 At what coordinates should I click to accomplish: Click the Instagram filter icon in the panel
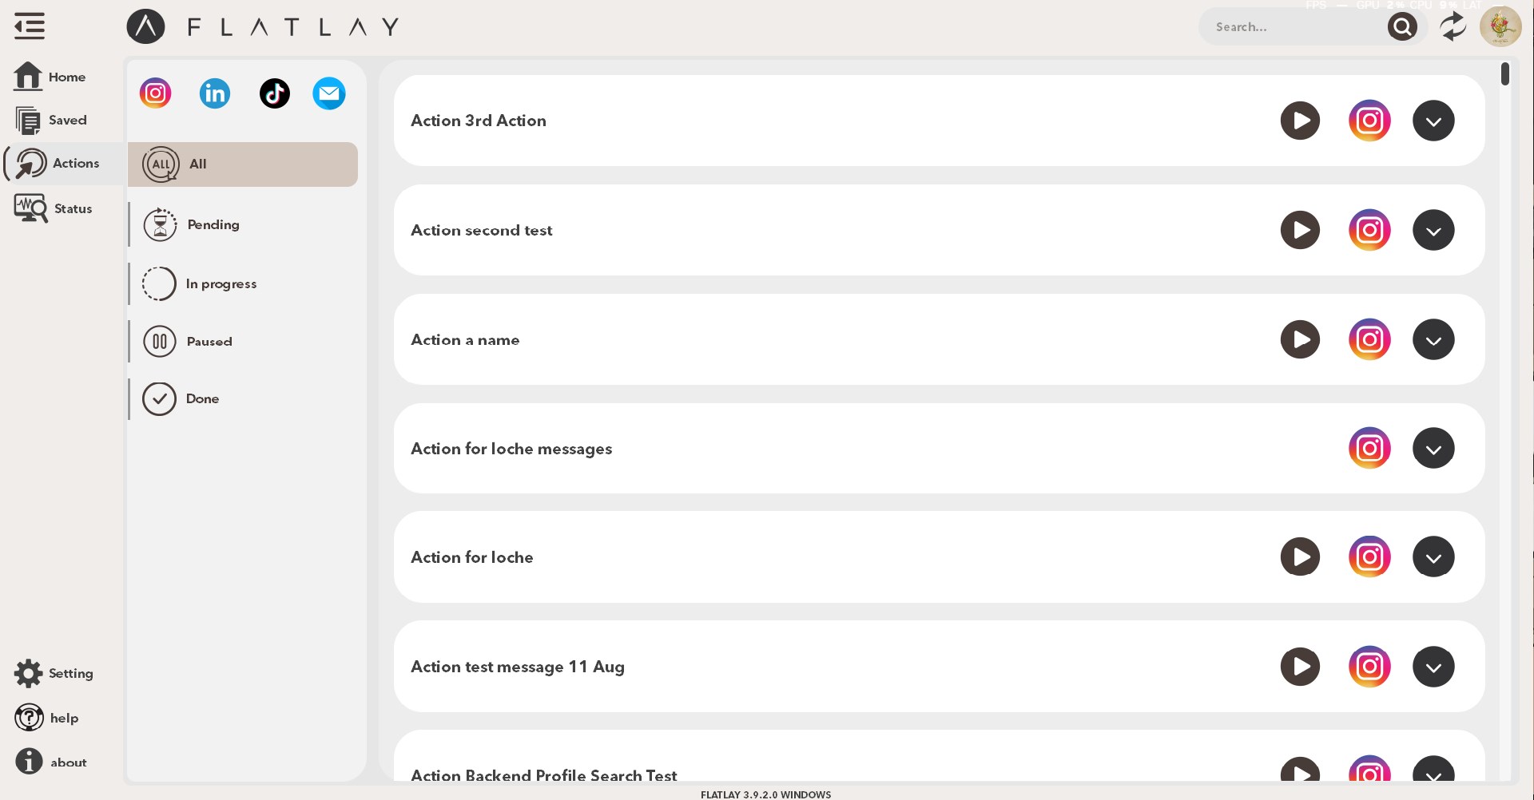point(156,93)
